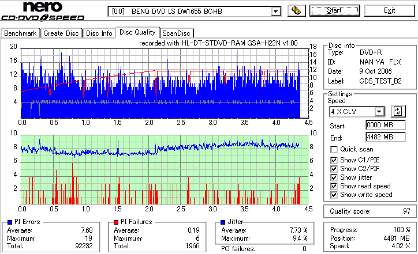Open the Create Disc tab

pyautogui.click(x=61, y=33)
